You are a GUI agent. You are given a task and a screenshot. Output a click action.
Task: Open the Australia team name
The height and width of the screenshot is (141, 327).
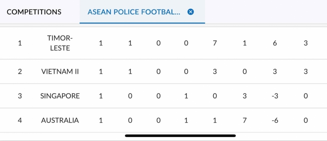click(x=60, y=120)
